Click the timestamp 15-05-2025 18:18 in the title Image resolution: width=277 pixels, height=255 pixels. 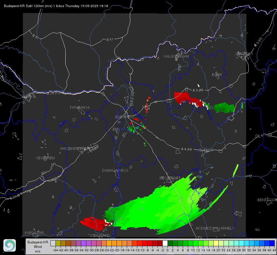[94, 6]
